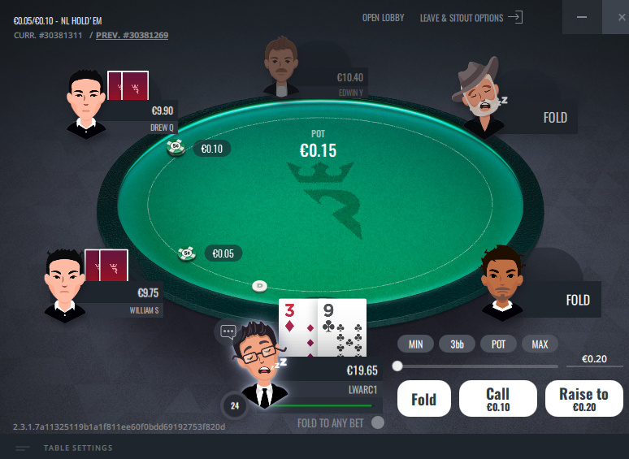Click Drew Q's player avatar

pyautogui.click(x=86, y=104)
